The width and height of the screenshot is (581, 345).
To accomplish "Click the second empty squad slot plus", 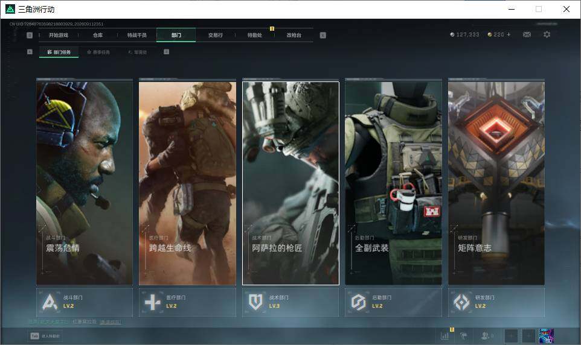I will [528, 336].
